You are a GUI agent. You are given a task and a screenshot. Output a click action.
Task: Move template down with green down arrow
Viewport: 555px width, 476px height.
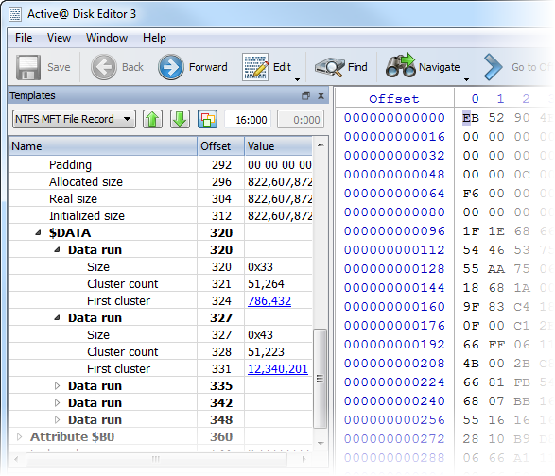[180, 120]
